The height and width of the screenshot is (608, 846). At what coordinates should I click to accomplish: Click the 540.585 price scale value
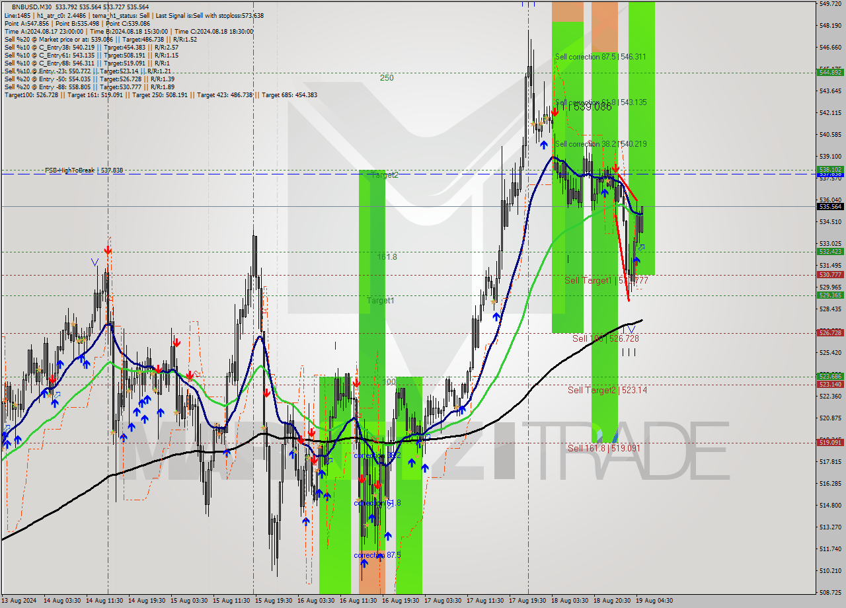[x=830, y=135]
